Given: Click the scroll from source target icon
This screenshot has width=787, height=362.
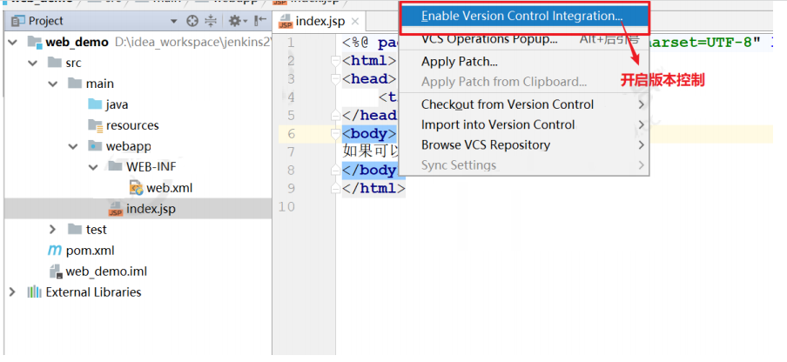Looking at the screenshot, I should pos(192,21).
